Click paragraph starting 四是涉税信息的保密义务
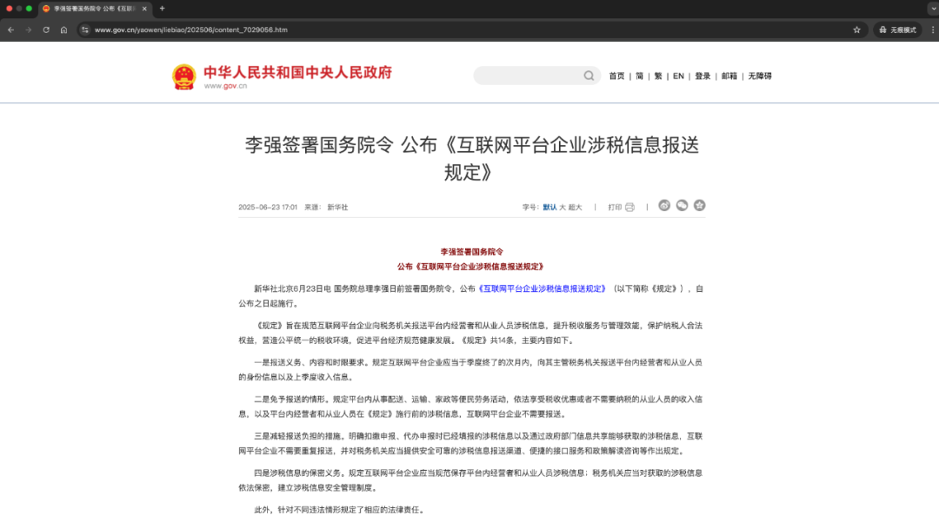Viewport: 939px width, 522px height. pos(470,480)
